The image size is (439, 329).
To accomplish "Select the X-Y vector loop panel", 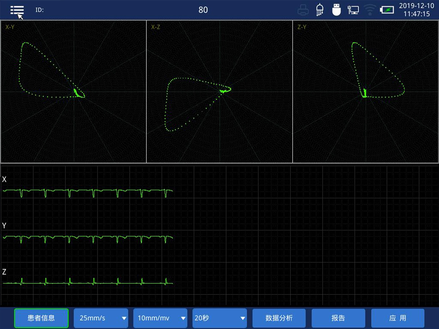I will click(73, 91).
